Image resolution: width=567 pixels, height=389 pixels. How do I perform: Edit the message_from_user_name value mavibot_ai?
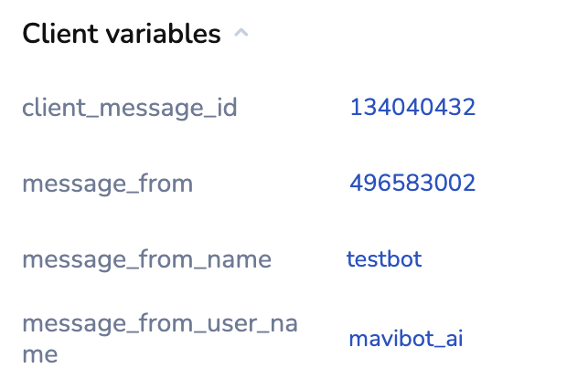coord(406,340)
